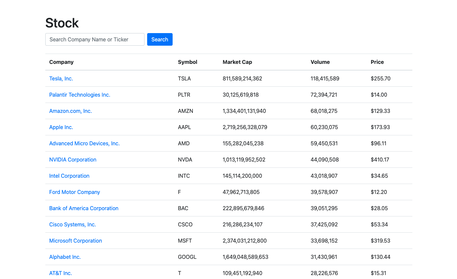The image size is (457, 279).
Task: Click the Search Company Name or Ticker field
Action: (x=95, y=39)
